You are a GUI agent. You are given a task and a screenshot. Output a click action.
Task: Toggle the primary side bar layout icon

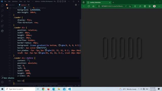point(58,2)
